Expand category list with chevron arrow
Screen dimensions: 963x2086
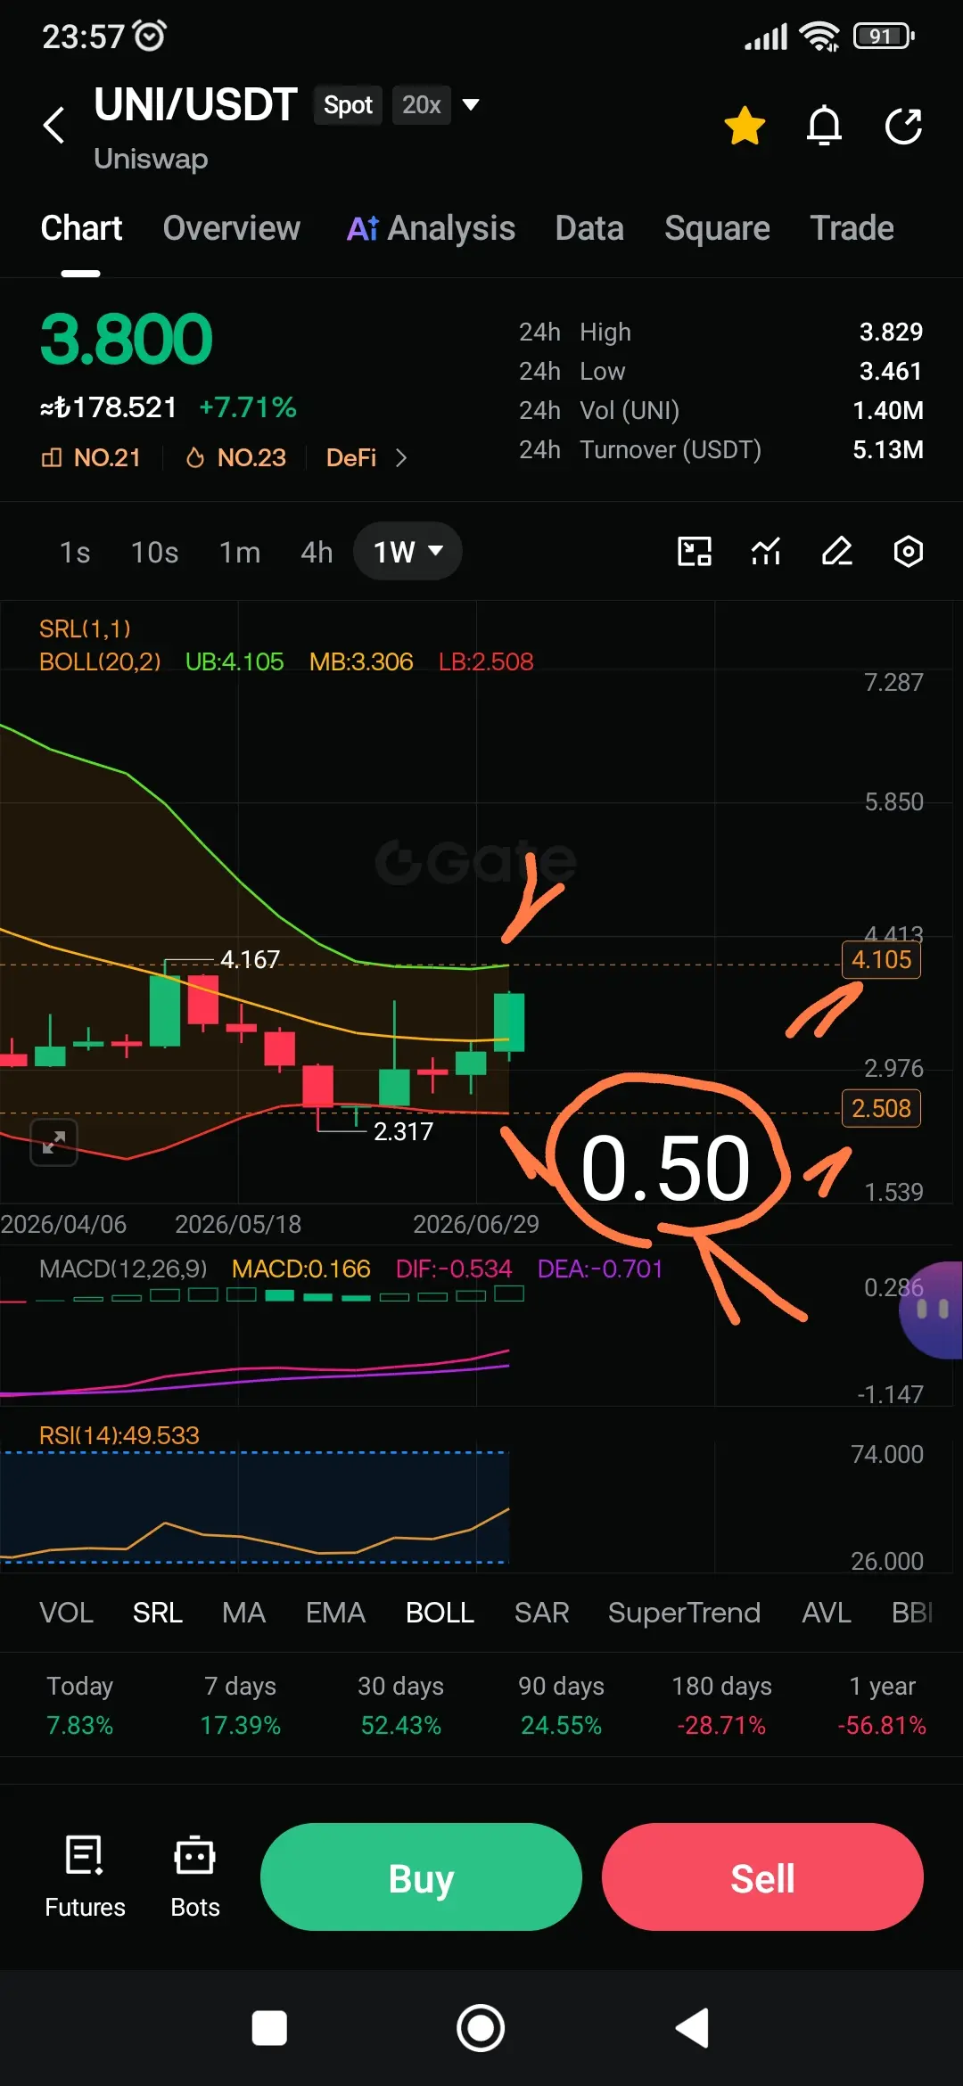tap(401, 457)
